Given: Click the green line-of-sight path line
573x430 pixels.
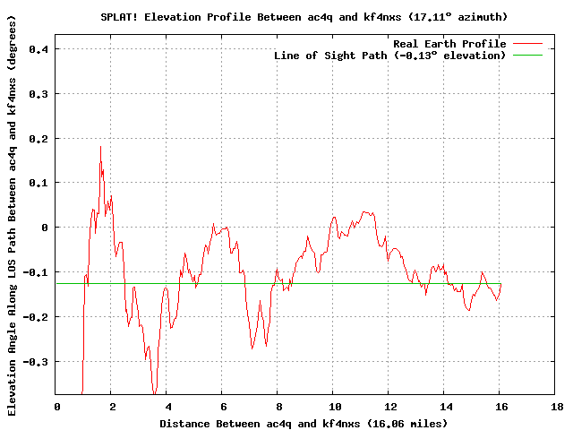Looking at the screenshot, I should 278,283.
